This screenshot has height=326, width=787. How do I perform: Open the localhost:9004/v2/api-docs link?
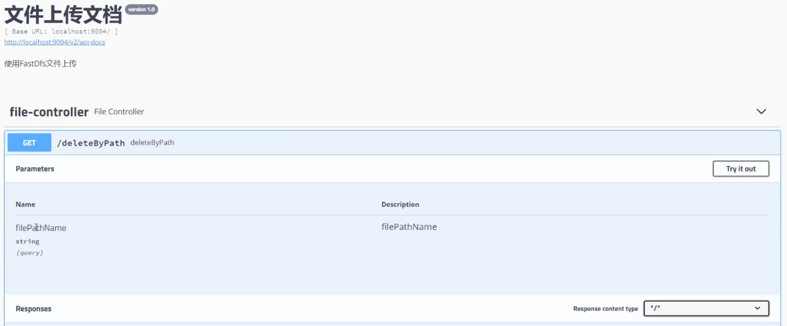pyautogui.click(x=55, y=42)
